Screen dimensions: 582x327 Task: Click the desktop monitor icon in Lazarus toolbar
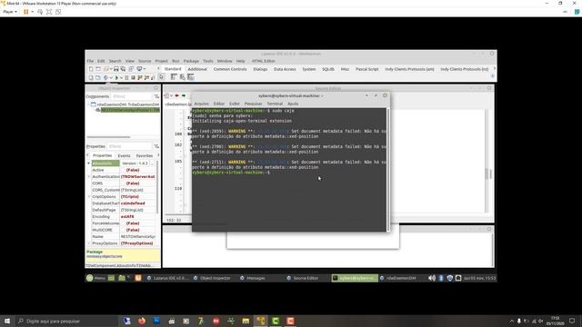(x=139, y=69)
